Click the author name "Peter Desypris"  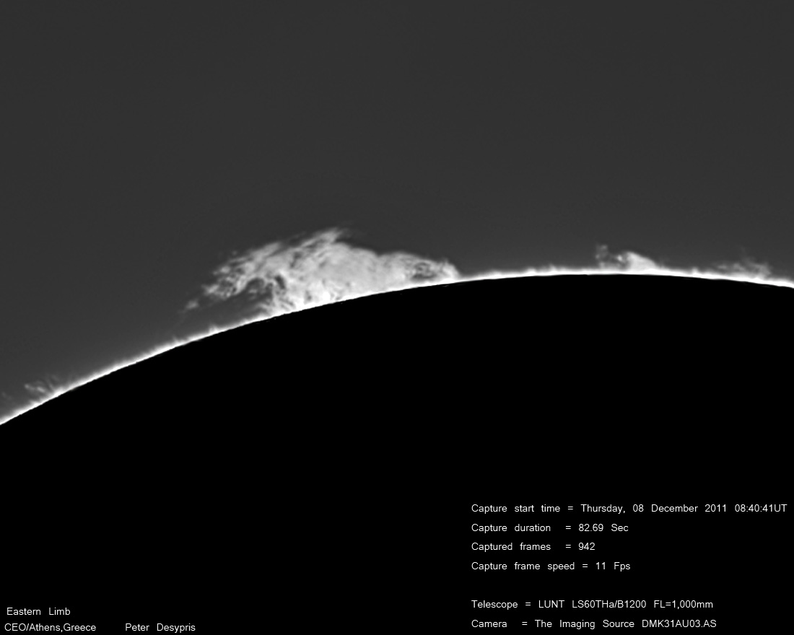click(x=160, y=627)
